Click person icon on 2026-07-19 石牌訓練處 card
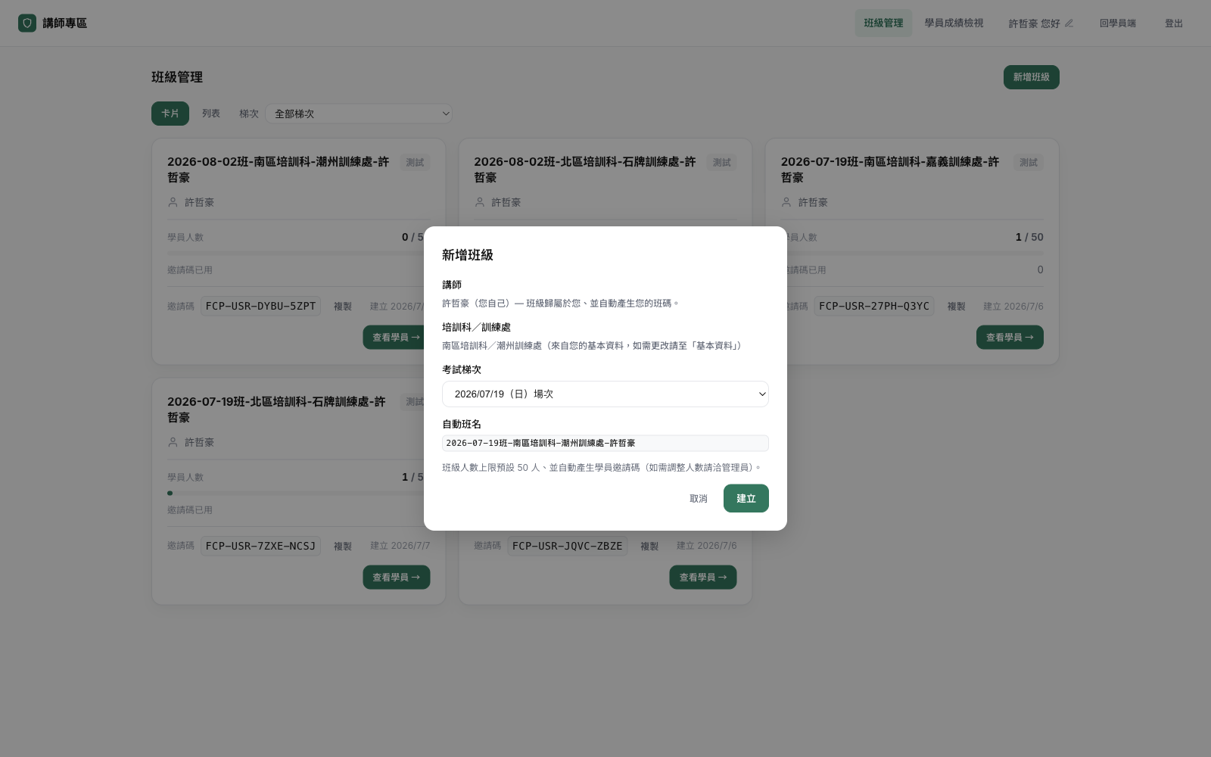1211x757 pixels. click(x=173, y=442)
